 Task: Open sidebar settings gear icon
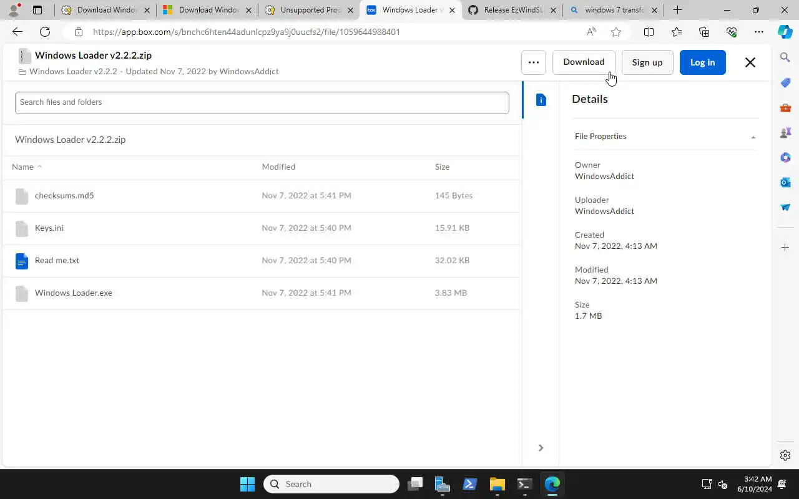click(x=785, y=455)
